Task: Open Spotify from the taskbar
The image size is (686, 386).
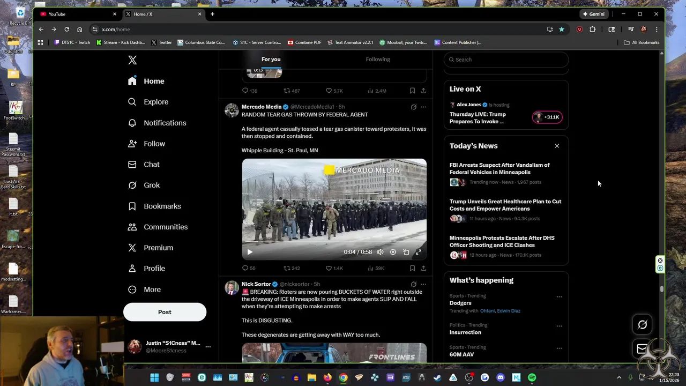Action: (532, 378)
